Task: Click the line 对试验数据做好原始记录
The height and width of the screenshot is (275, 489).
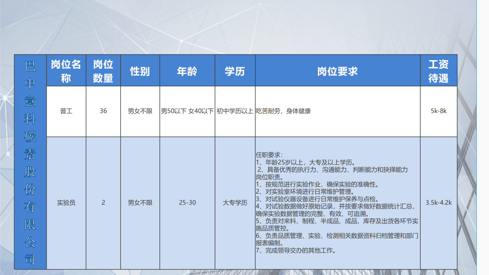Action: tap(336, 210)
